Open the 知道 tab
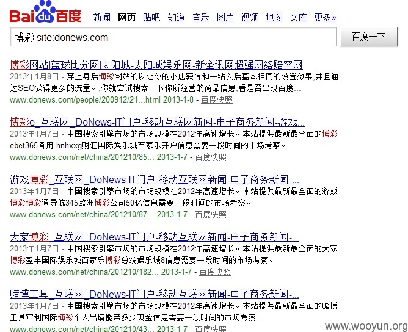This screenshot has width=408, height=332. [x=176, y=18]
